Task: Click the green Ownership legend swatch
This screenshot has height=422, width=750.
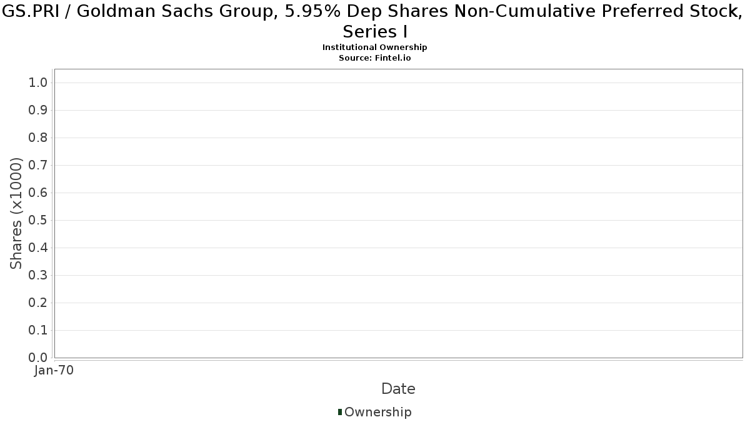Action: [x=340, y=412]
